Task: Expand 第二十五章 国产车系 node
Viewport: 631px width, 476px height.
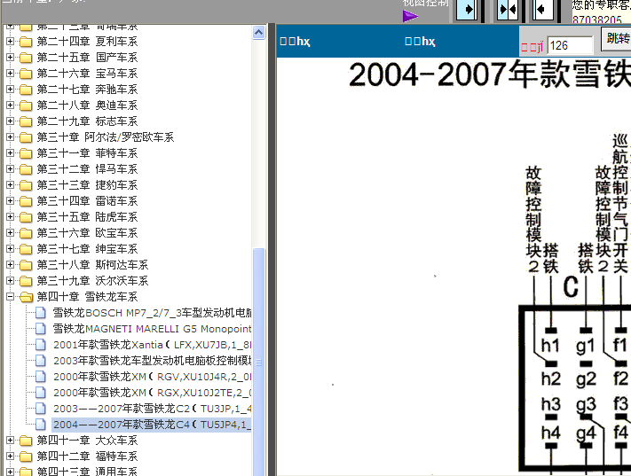Action: 11,58
